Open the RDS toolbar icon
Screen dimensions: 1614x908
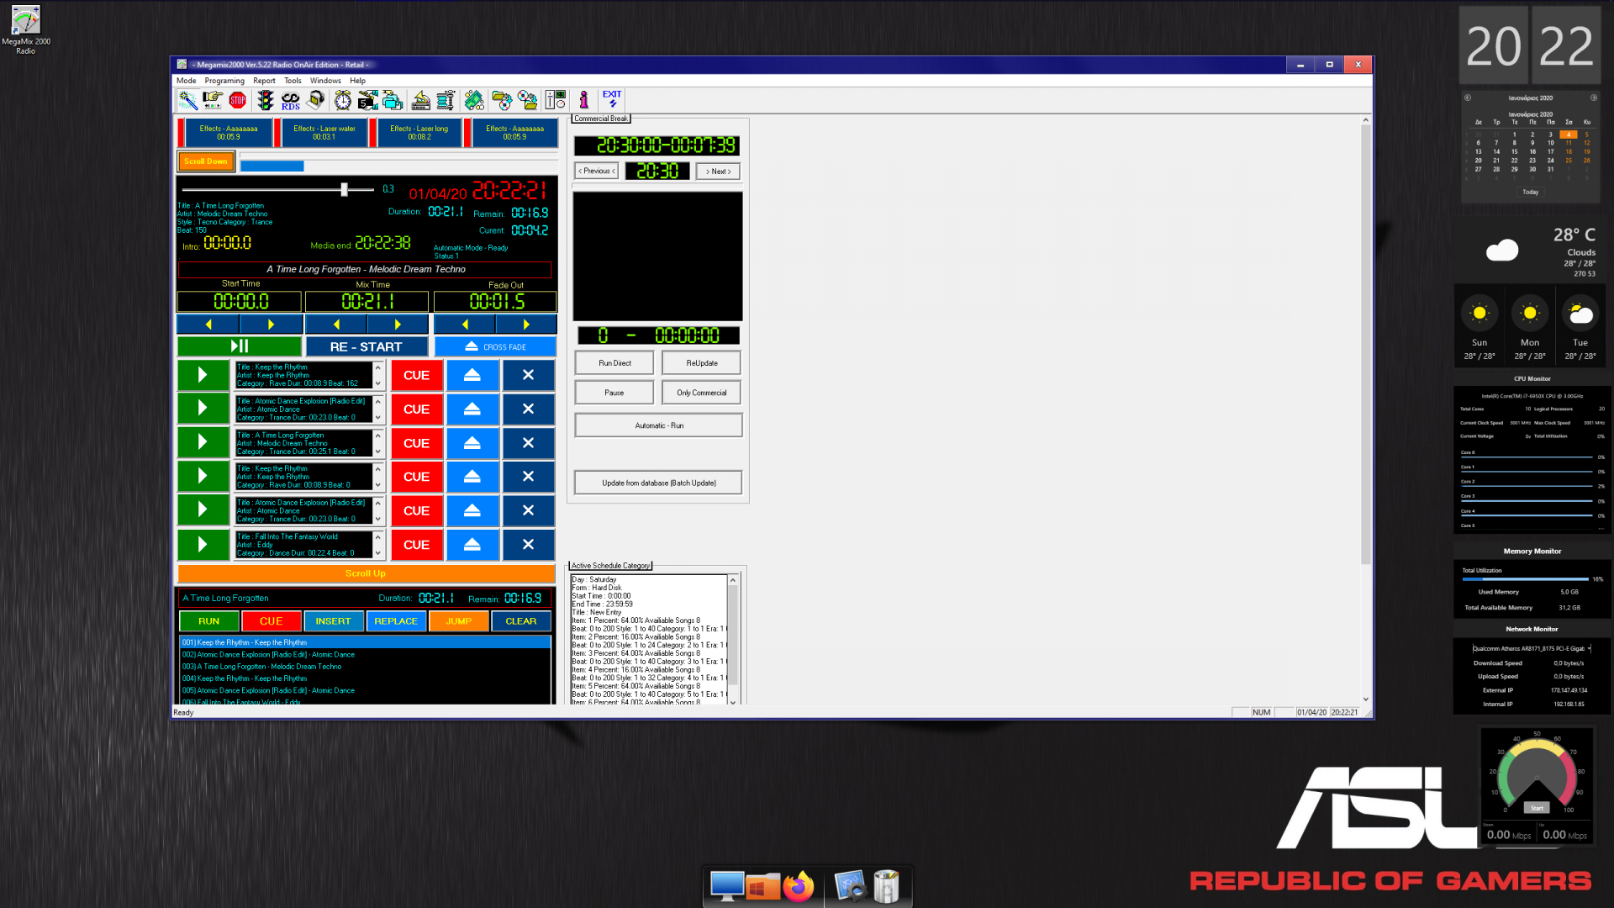coord(291,101)
